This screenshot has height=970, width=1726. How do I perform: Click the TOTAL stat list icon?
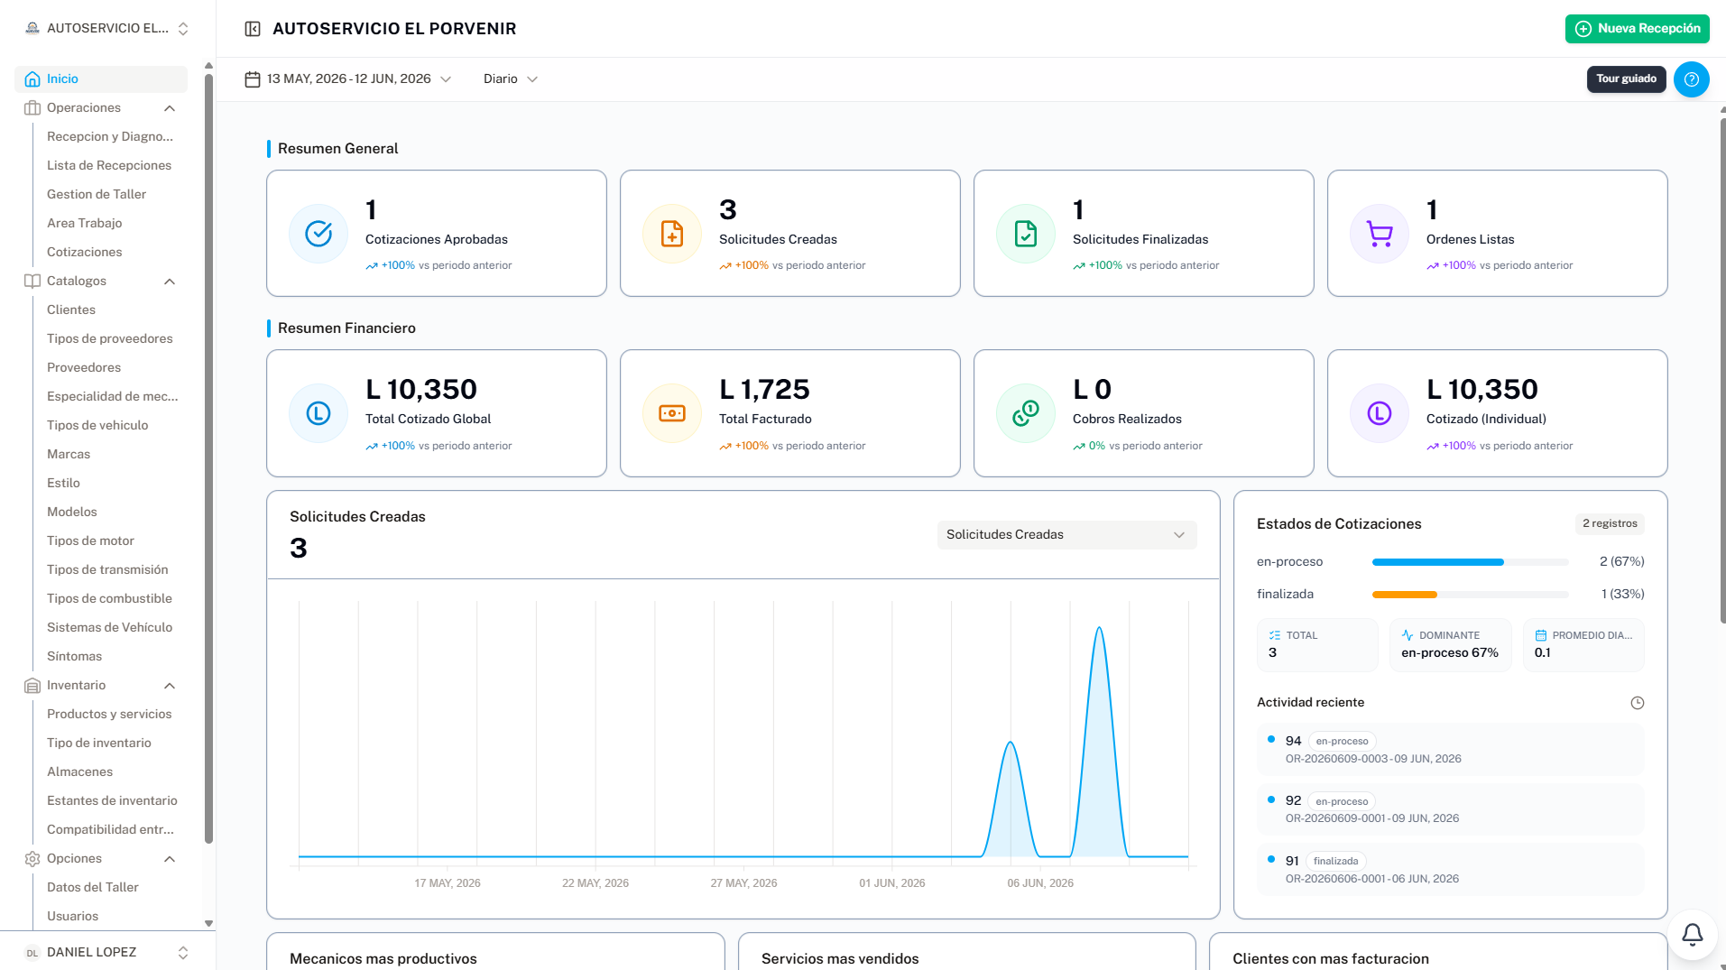pos(1275,635)
